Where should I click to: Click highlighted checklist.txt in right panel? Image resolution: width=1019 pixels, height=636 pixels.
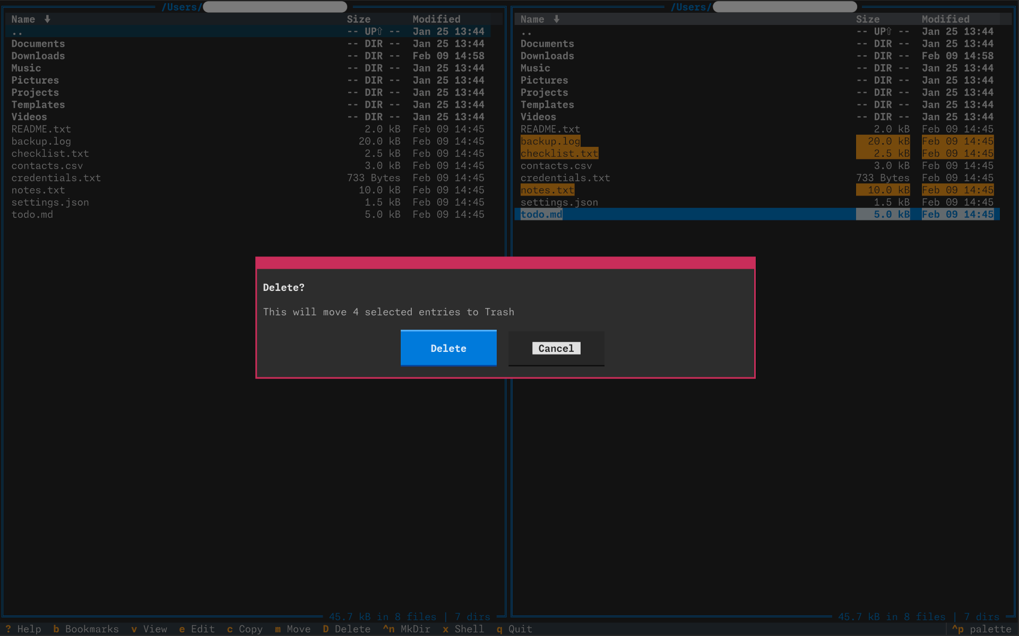pyautogui.click(x=757, y=153)
